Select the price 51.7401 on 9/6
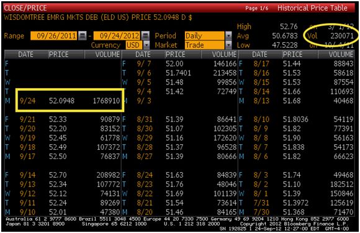 (178, 73)
